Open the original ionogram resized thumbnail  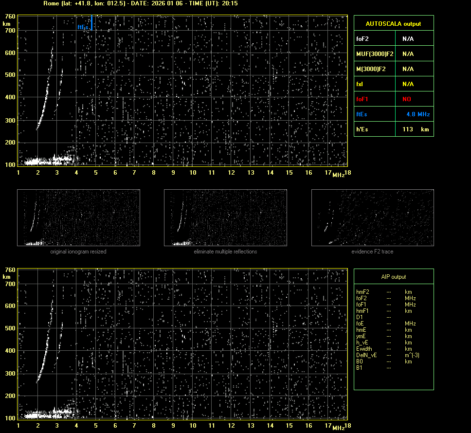[x=78, y=217]
